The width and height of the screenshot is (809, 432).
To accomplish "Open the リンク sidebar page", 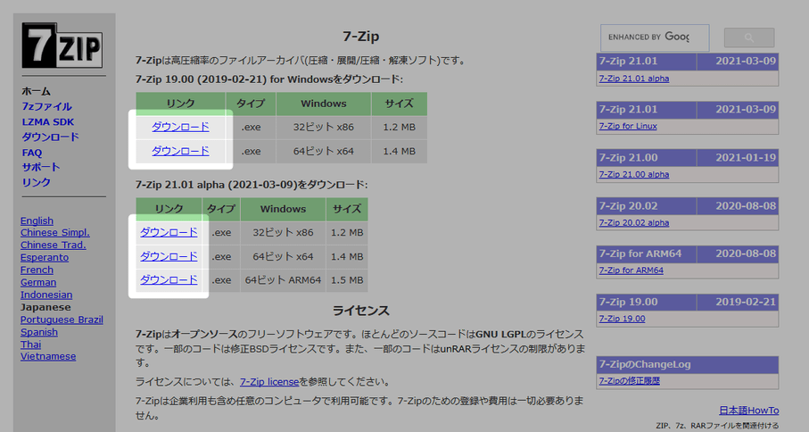I will coord(36,182).
